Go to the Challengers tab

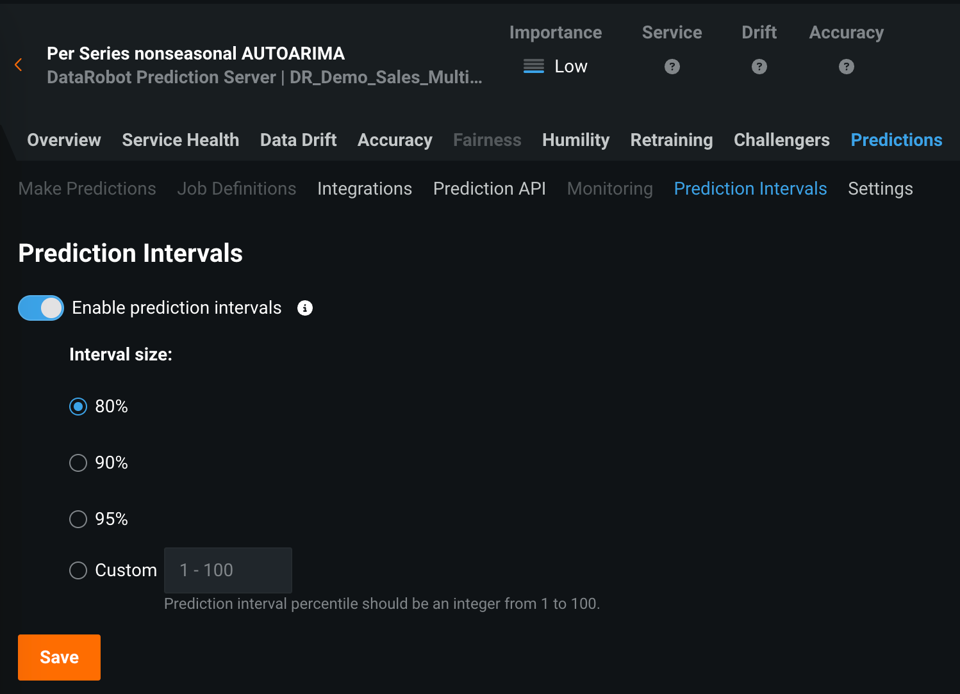781,140
